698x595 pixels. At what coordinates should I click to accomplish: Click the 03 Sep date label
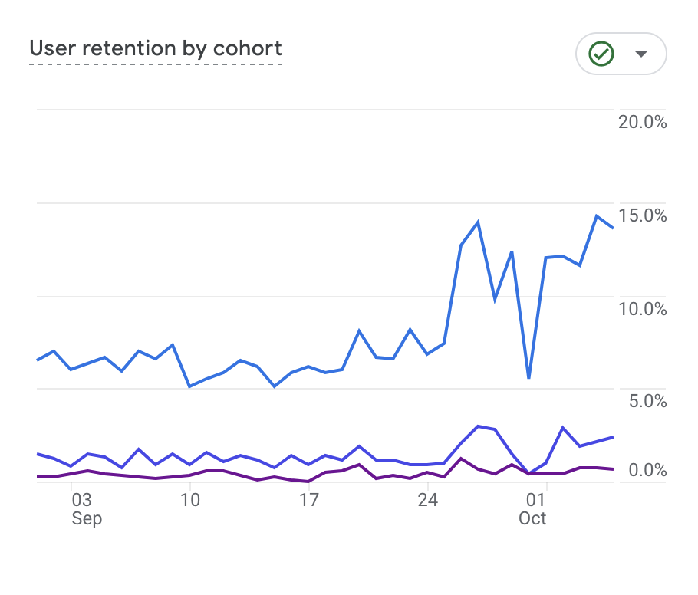coord(82,509)
